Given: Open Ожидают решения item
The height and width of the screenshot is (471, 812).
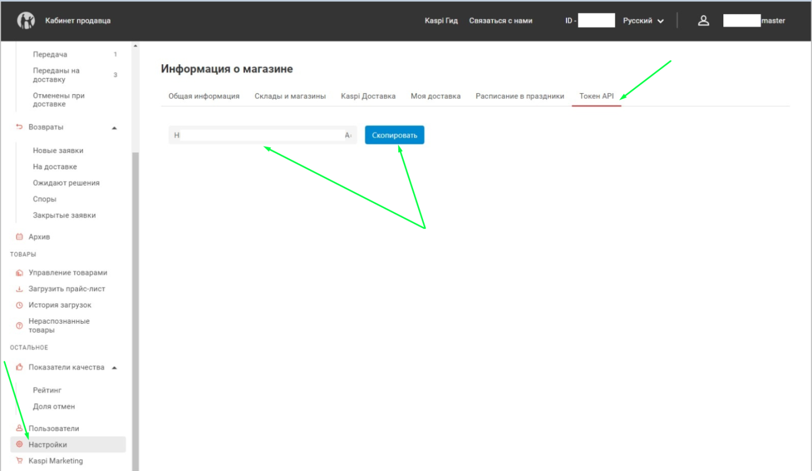Looking at the screenshot, I should [x=66, y=183].
